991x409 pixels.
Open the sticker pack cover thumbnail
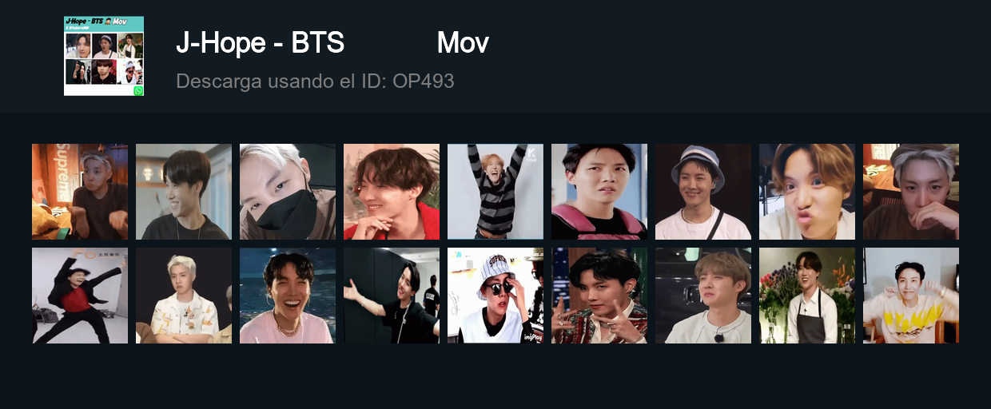[104, 56]
